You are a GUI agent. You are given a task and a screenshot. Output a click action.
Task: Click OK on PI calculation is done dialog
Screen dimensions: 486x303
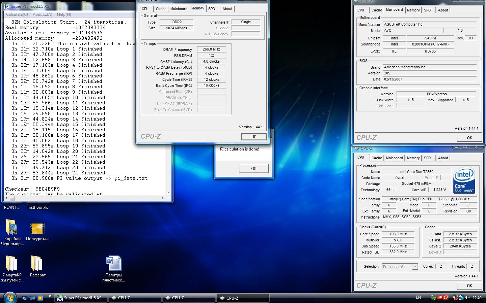point(254,169)
